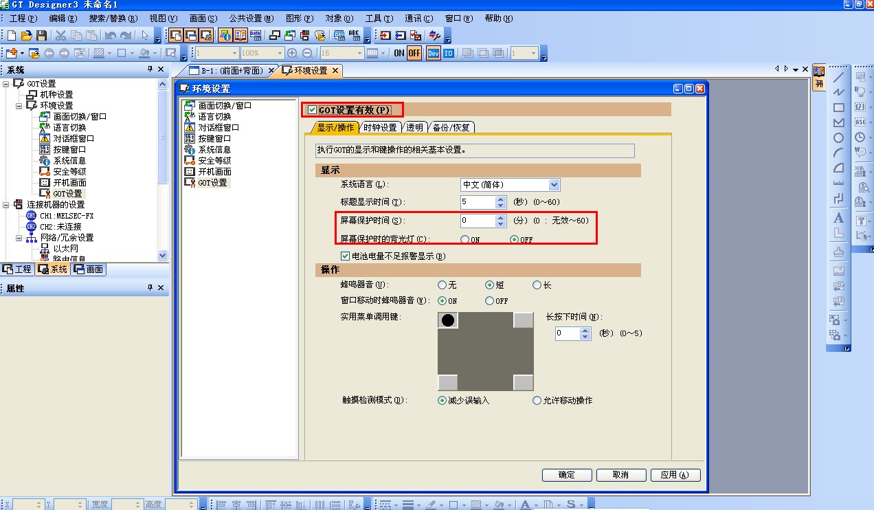Click the orange OFF display toggle icon

click(414, 53)
